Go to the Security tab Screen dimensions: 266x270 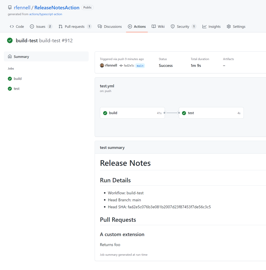pyautogui.click(x=183, y=27)
